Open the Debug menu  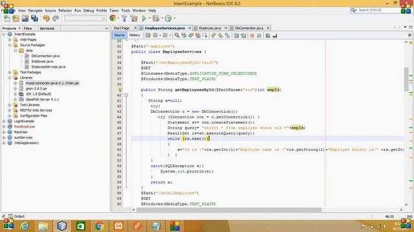tap(89, 10)
